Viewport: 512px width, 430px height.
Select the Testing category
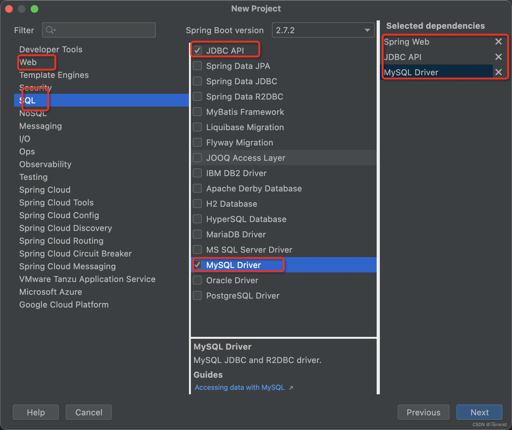point(34,177)
